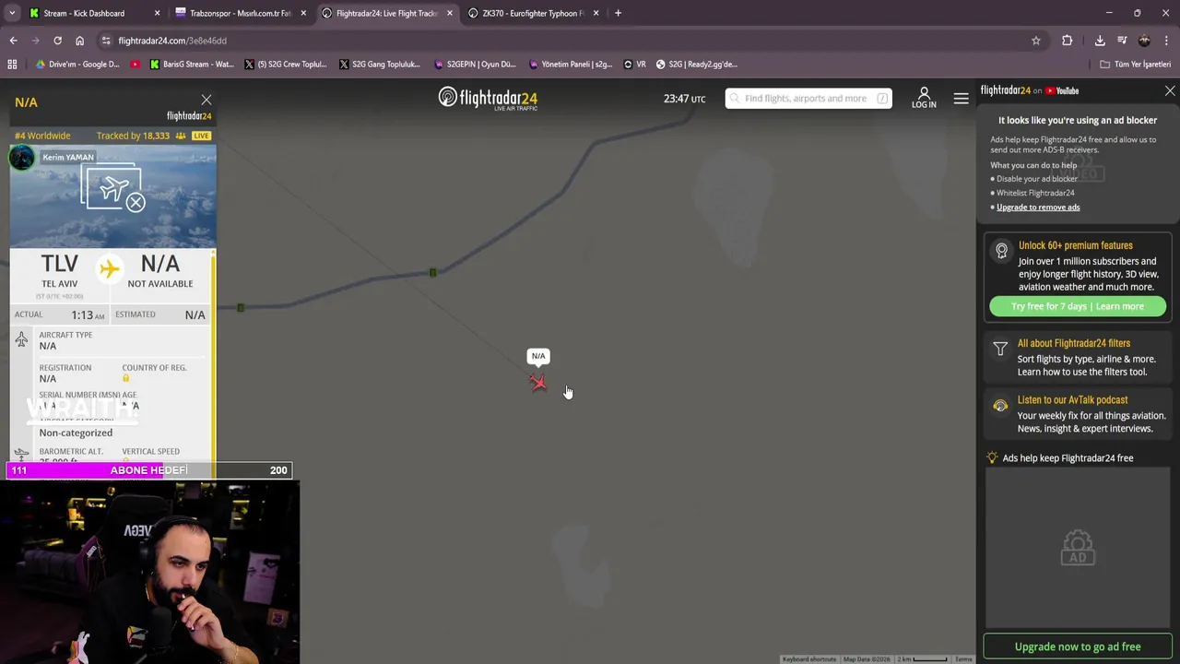Open Yönetim Paneli bookmark
Screen dimensions: 1180x664
pos(570,65)
